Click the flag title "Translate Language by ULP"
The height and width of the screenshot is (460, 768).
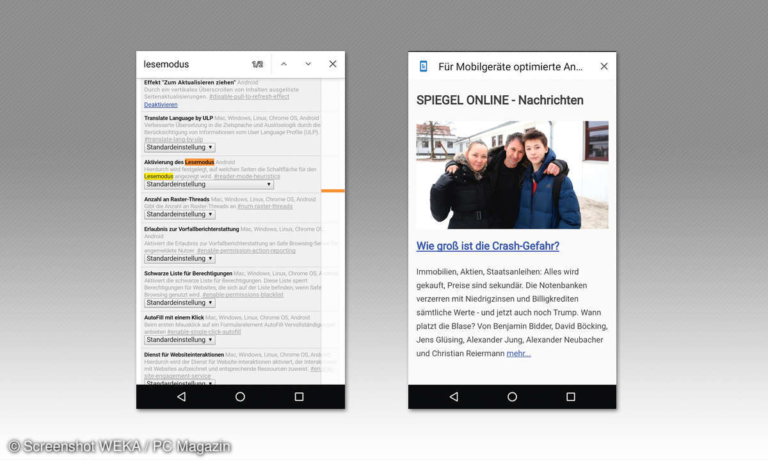(x=179, y=118)
